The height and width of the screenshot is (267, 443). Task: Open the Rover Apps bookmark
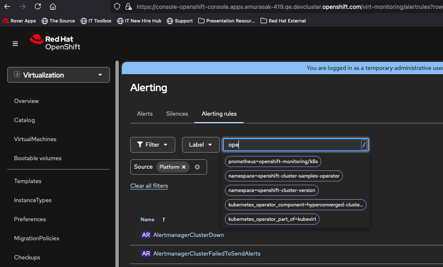[19, 21]
